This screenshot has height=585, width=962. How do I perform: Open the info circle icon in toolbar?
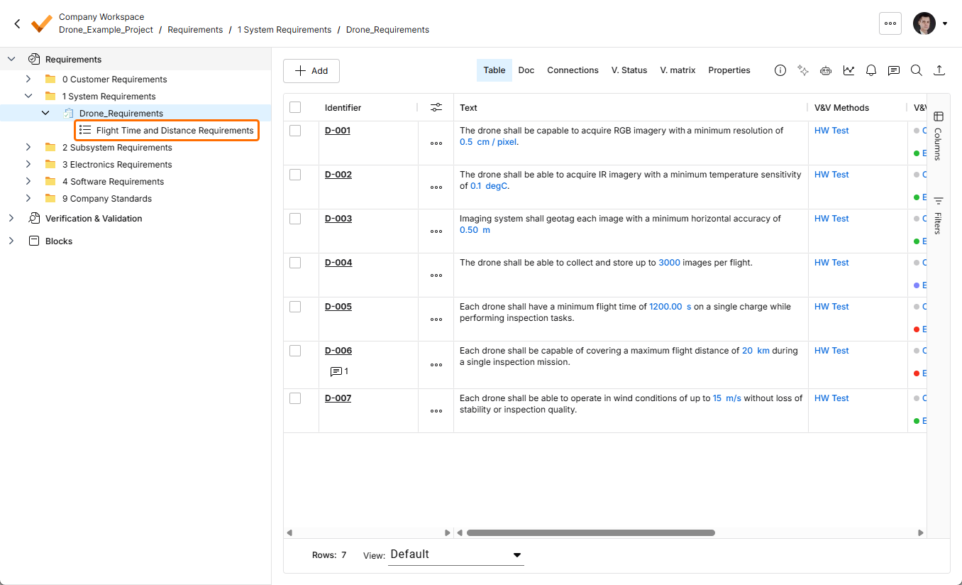(x=780, y=70)
